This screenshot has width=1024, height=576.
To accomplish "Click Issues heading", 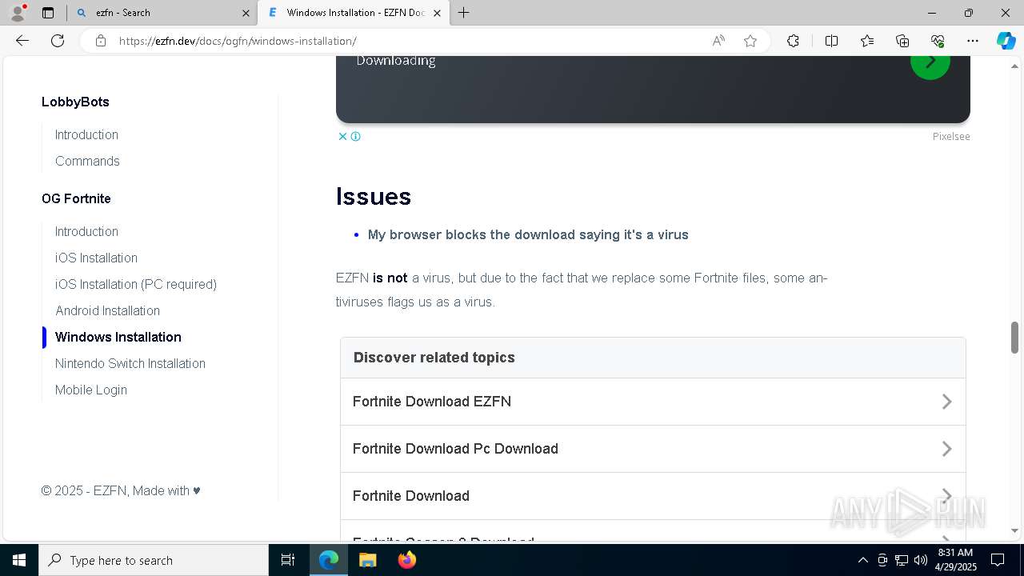I will tap(374, 197).
